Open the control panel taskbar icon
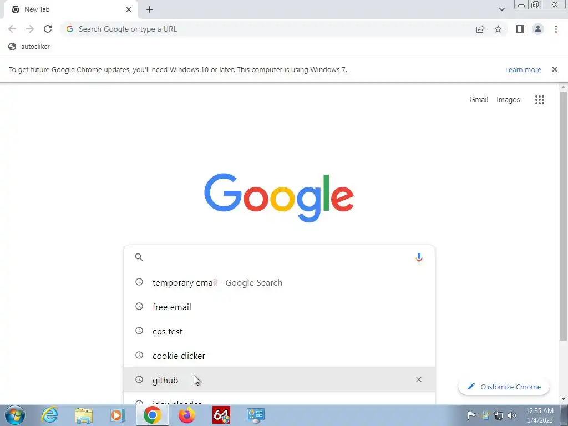 (256, 415)
